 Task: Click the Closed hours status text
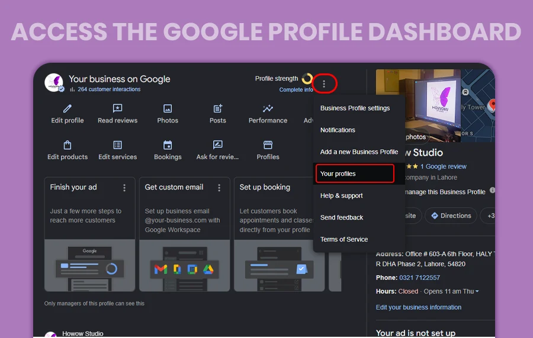(x=408, y=291)
